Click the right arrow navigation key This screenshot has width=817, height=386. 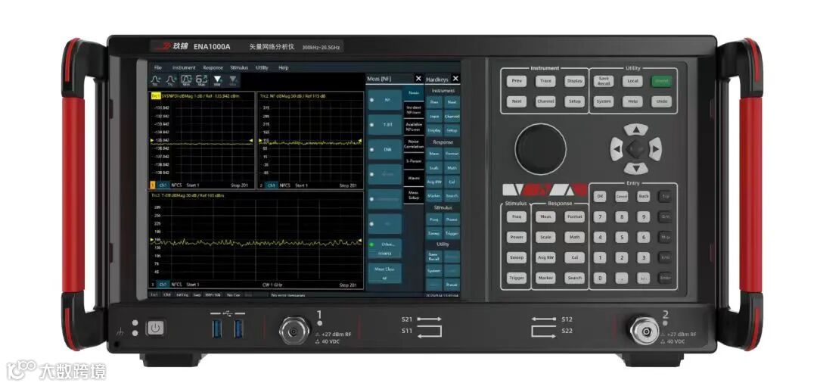point(655,149)
